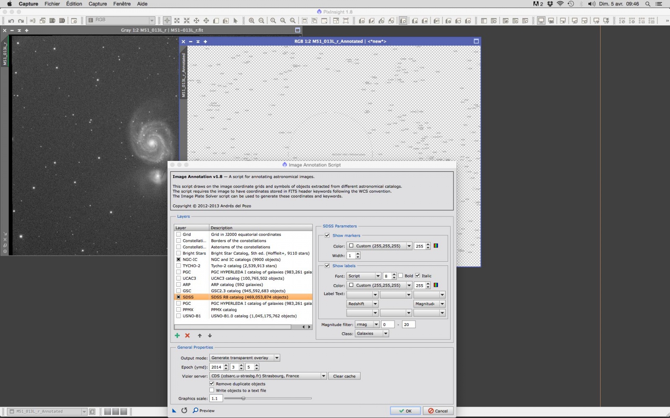Screen dimensions: 670x418
Task: Click the Clear cache button
Action: click(x=344, y=376)
